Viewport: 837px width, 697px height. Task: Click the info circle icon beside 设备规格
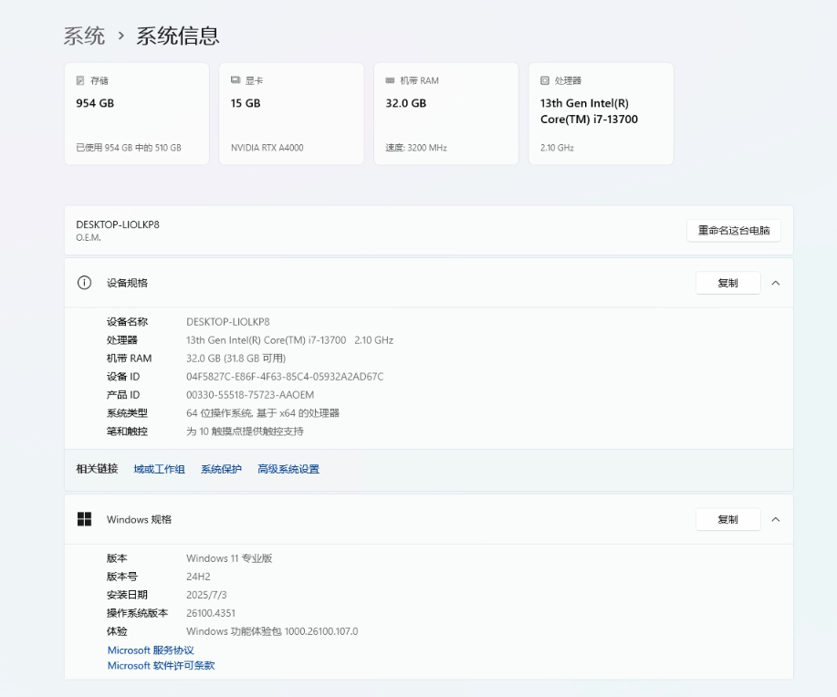click(x=84, y=283)
